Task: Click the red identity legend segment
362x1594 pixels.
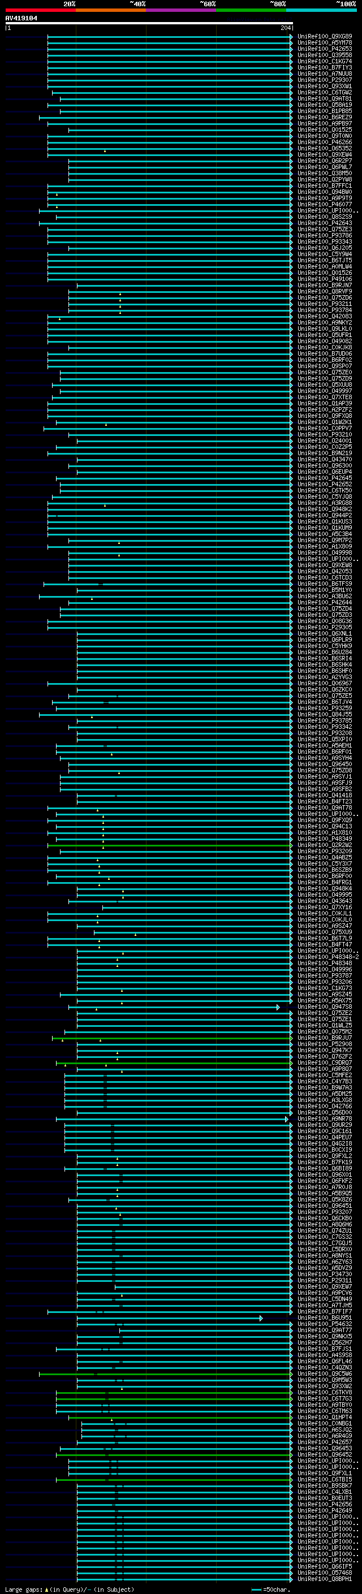Action: pyautogui.click(x=40, y=10)
